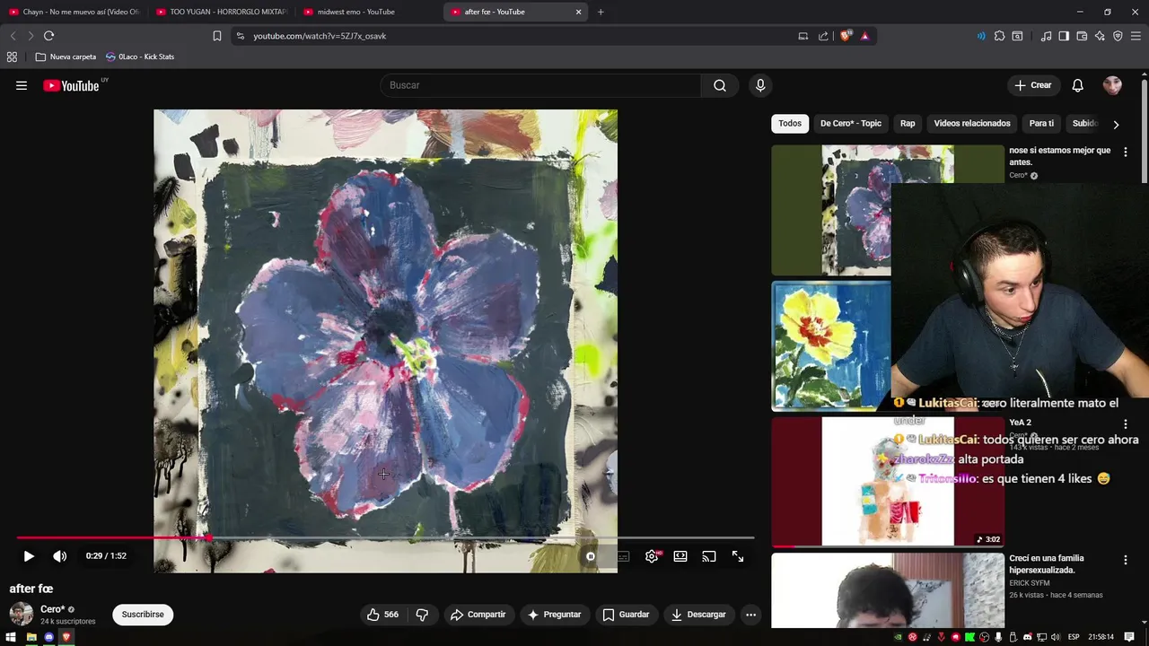Switch to the Chayn - No me muevo así tab
1149x646 pixels.
(74, 12)
